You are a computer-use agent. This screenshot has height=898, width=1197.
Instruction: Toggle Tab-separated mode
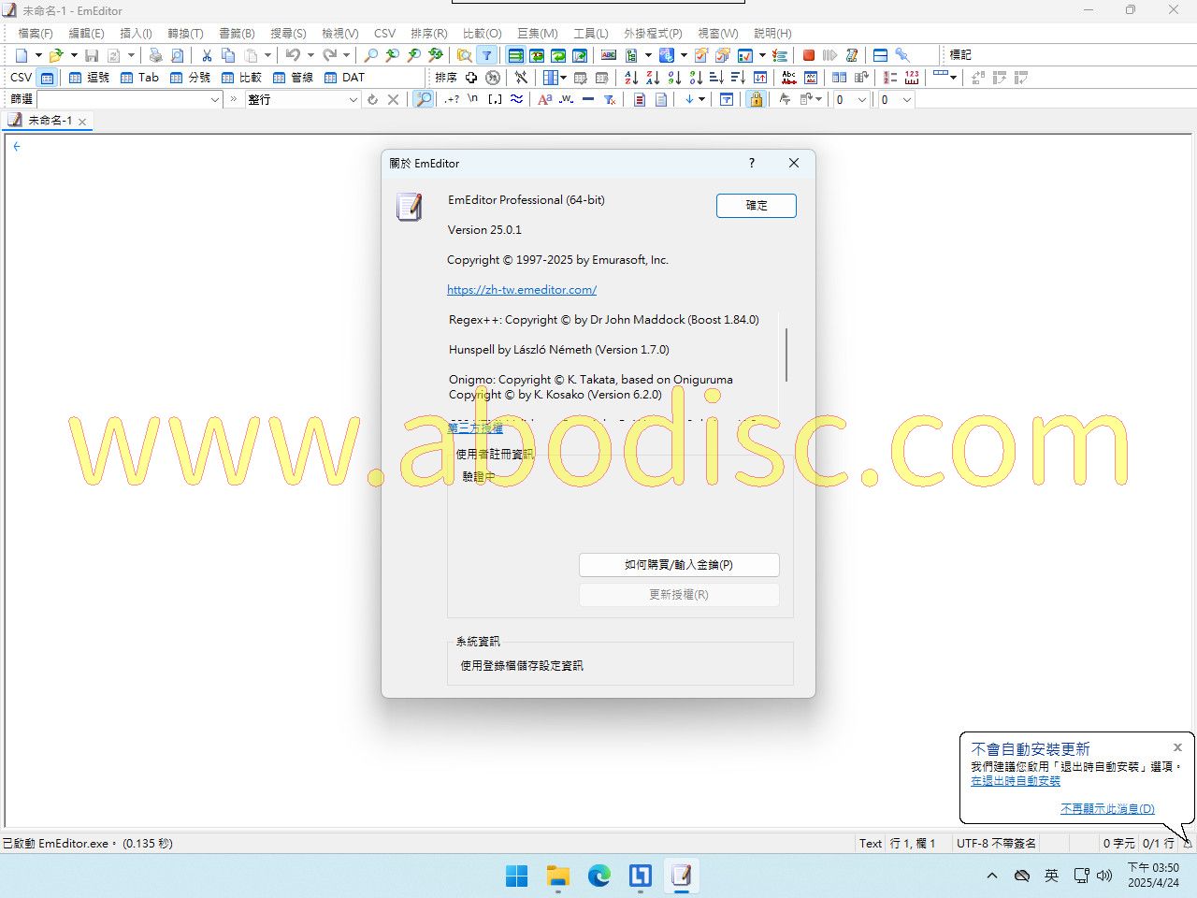[x=139, y=78]
